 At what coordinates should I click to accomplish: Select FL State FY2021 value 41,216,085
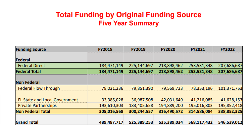[x=202, y=100]
